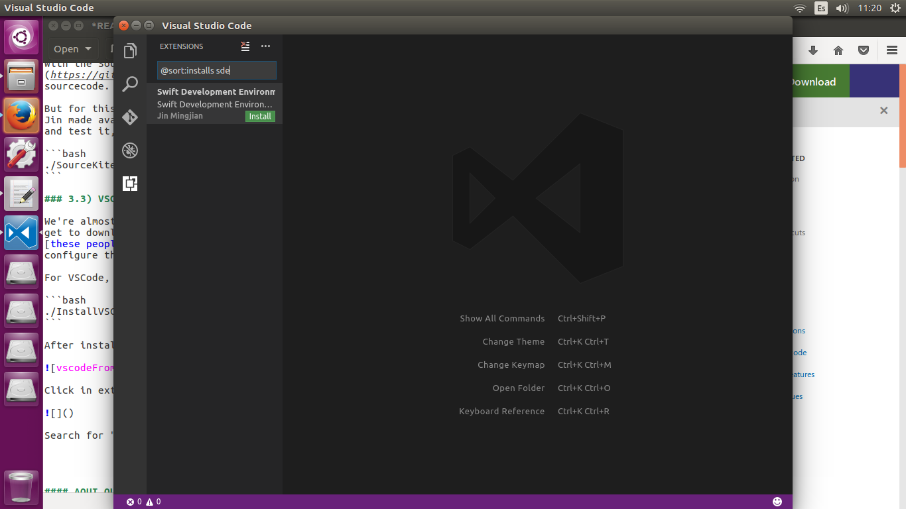The width and height of the screenshot is (906, 509).
Task: Open Firefox downloads arrow icon
Action: 813,50
